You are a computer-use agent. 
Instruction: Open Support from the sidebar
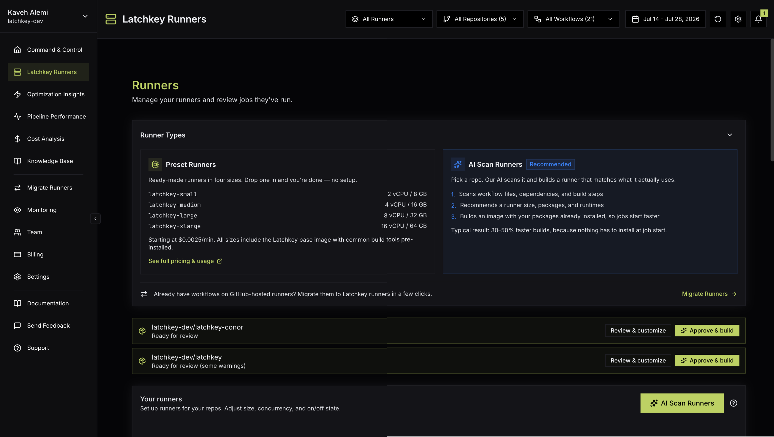pyautogui.click(x=48, y=348)
